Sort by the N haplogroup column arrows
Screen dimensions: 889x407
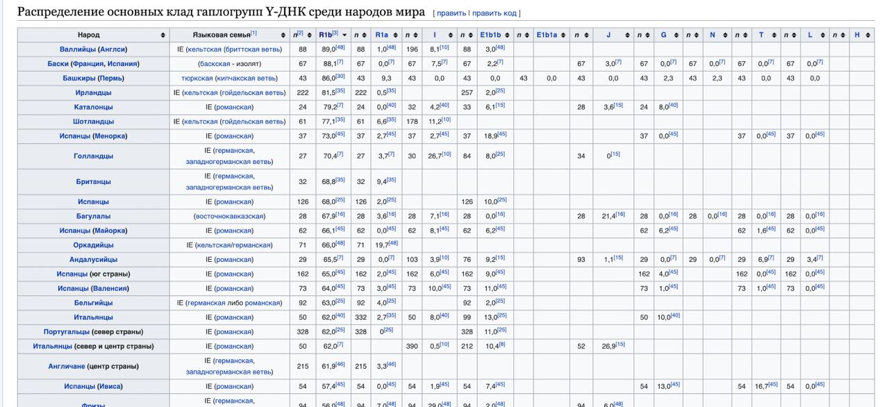(725, 35)
